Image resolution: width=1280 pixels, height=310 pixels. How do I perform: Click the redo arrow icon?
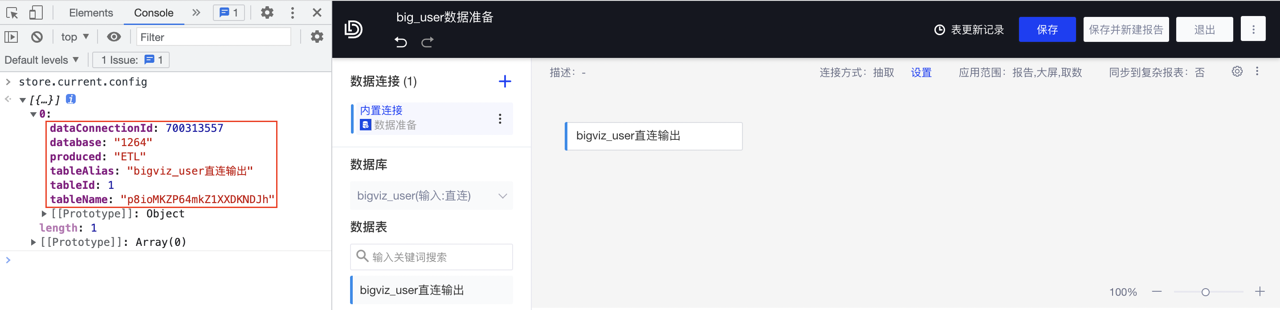tap(427, 42)
